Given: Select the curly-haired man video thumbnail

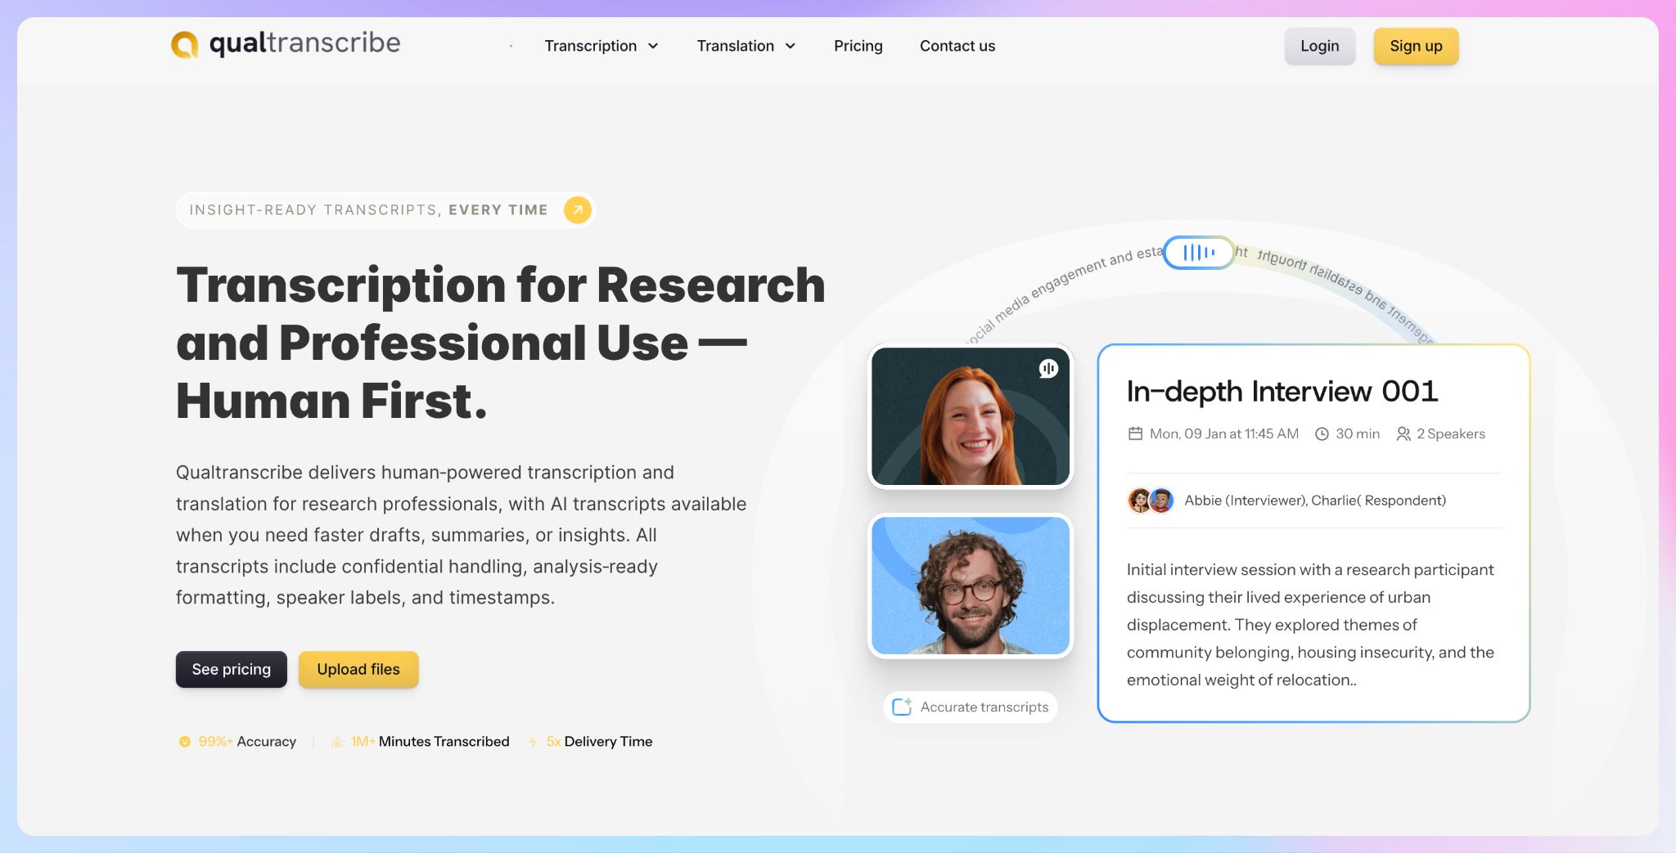Looking at the screenshot, I should (971, 586).
